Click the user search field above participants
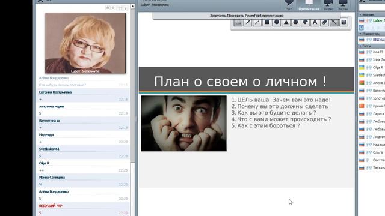Image resolution: width=385 pixels, height=216 pixels. [x=372, y=7]
